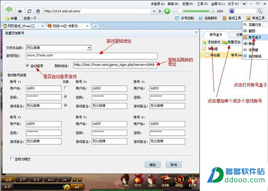The image size is (268, 191).
Task: Click the Baidu paw search engine icon
Action: pyautogui.click(x=232, y=11)
